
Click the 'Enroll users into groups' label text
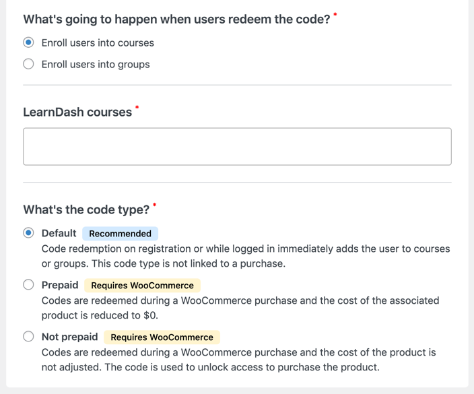(x=96, y=65)
